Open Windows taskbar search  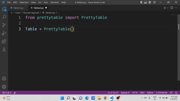point(68,98)
